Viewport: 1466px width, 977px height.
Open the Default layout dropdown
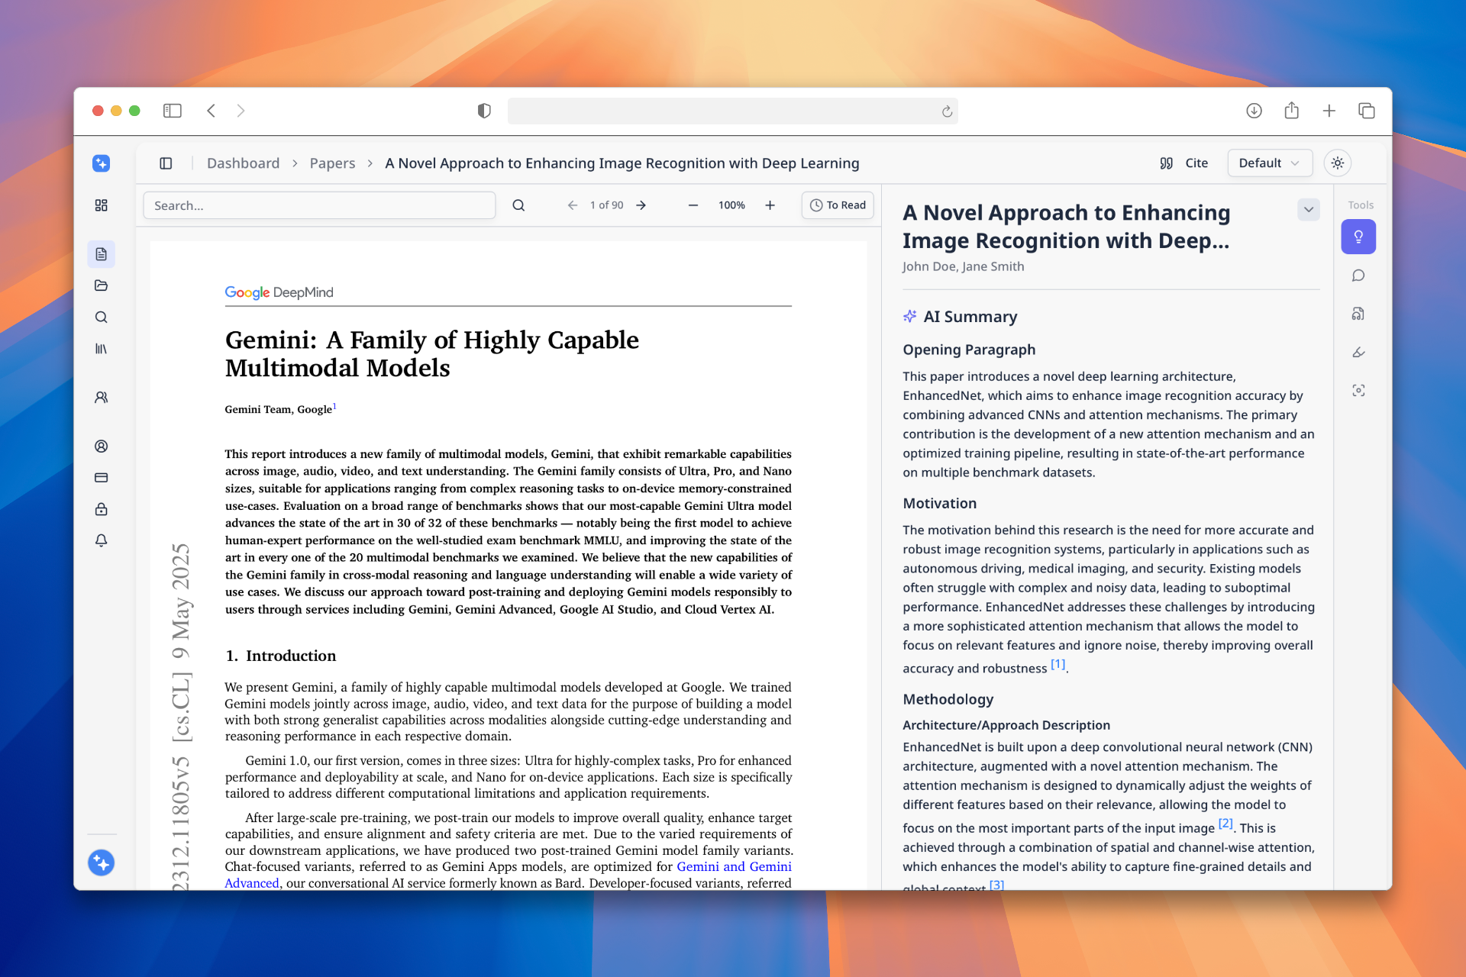click(1269, 163)
